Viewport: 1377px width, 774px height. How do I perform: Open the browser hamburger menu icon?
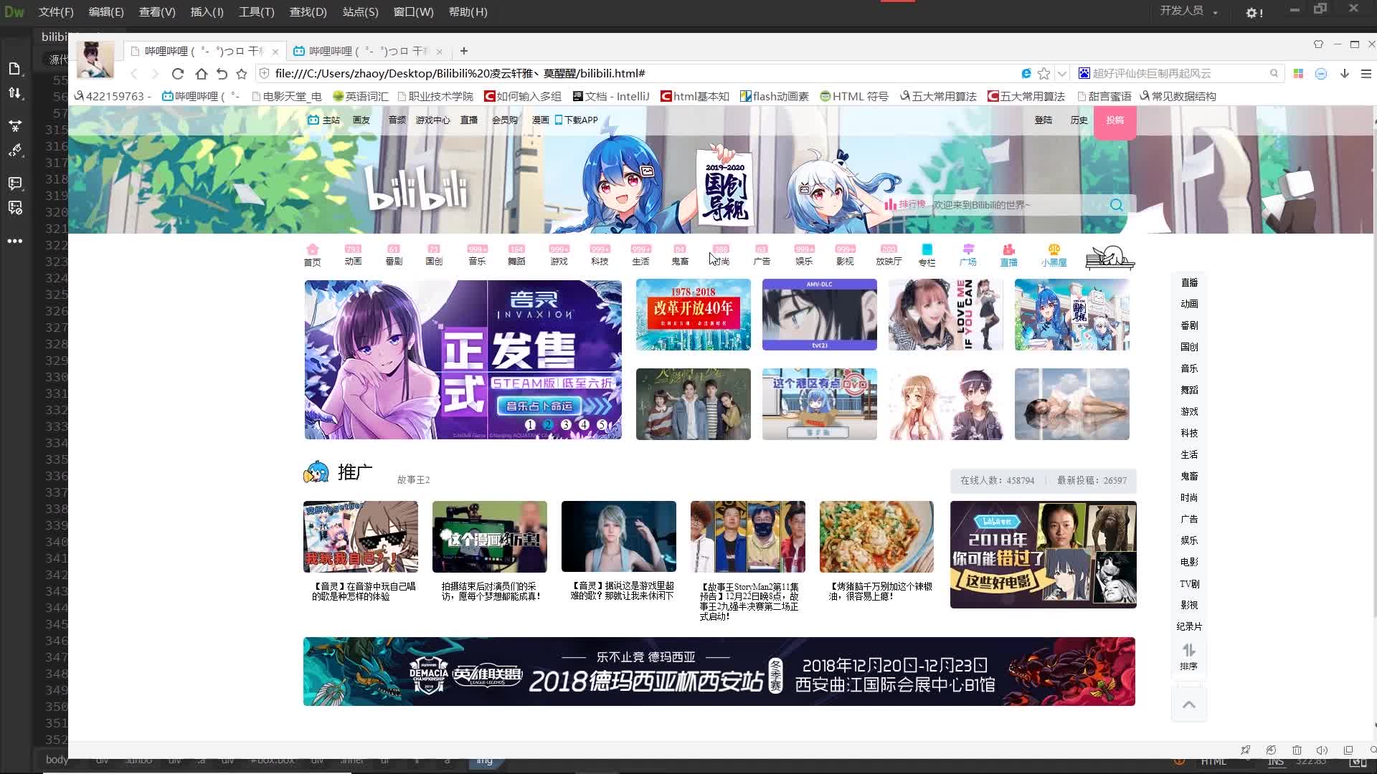(1366, 74)
